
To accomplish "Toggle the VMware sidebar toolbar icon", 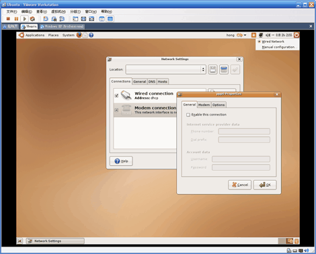I will [75, 19].
